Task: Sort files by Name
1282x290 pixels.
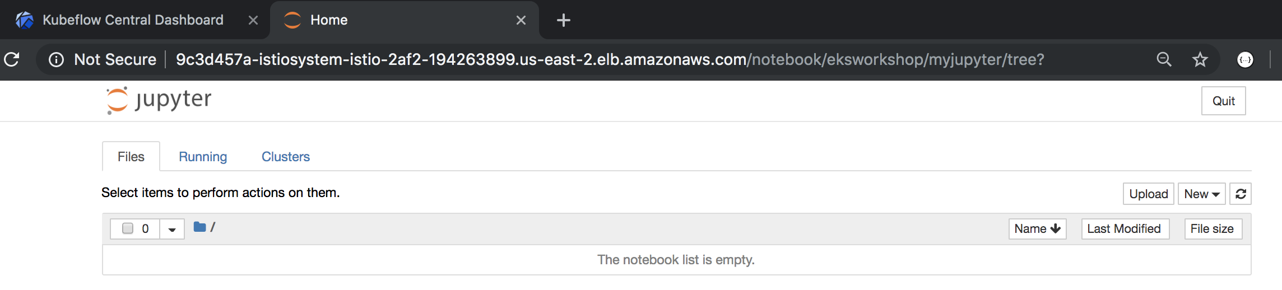Action: tap(1037, 228)
